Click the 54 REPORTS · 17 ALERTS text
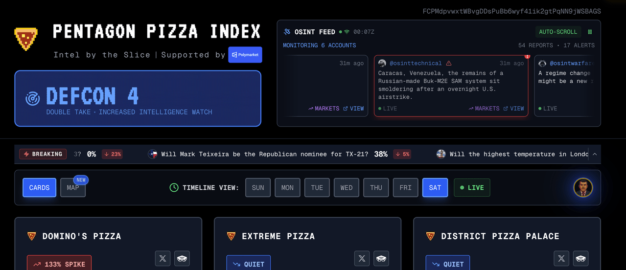Screen dimensions: 626x270 [x=556, y=45]
